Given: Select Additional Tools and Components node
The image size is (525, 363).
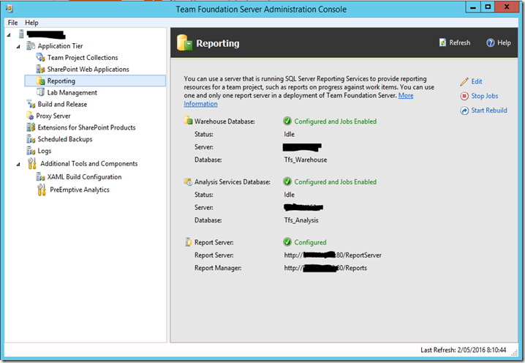Looking at the screenshot, I should point(89,163).
